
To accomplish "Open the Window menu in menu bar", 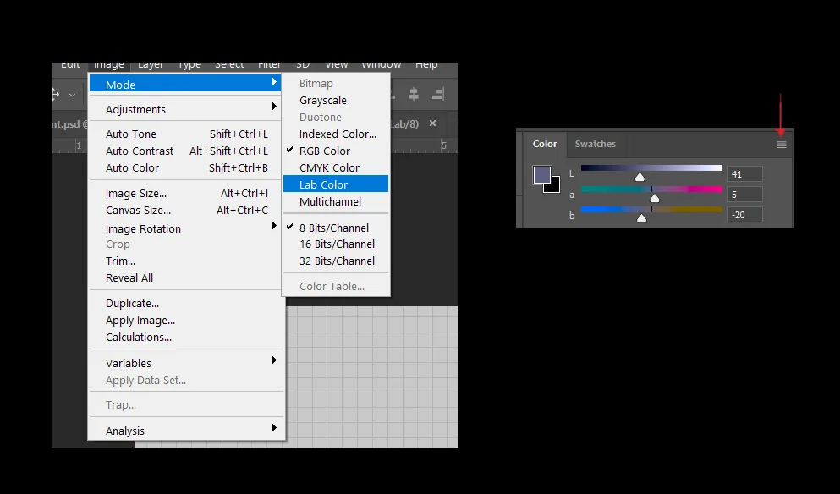I will point(381,65).
